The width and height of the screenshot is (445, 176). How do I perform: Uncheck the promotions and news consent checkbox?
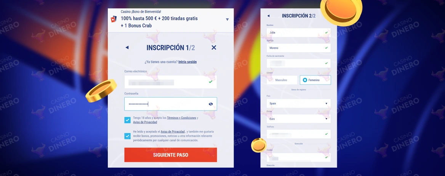(127, 136)
